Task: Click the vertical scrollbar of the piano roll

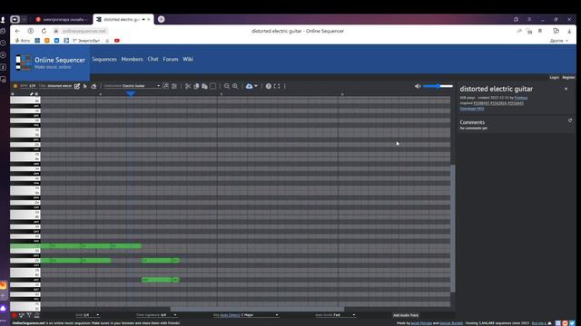Action: coord(453,228)
